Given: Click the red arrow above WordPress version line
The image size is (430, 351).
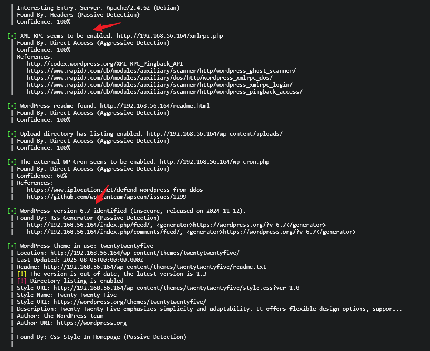Looking at the screenshot, I should [x=102, y=194].
